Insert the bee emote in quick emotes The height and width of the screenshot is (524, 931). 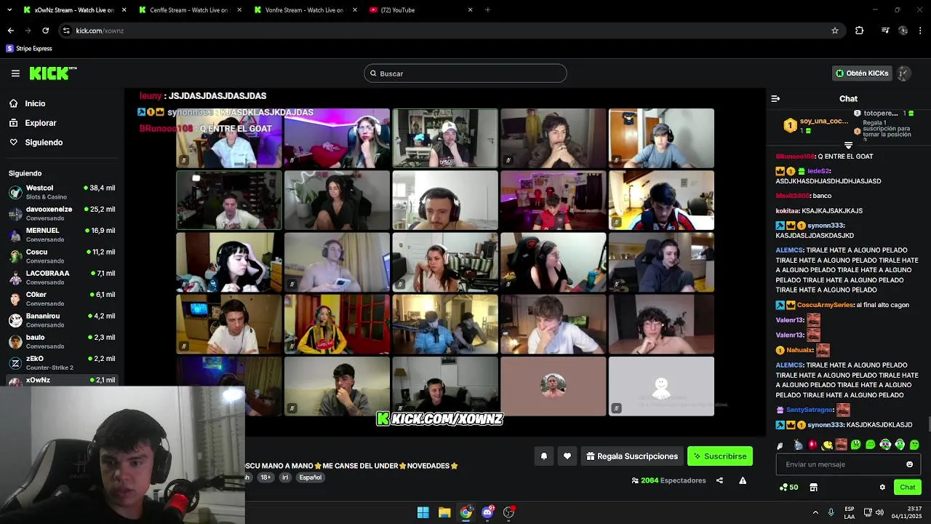point(827,445)
